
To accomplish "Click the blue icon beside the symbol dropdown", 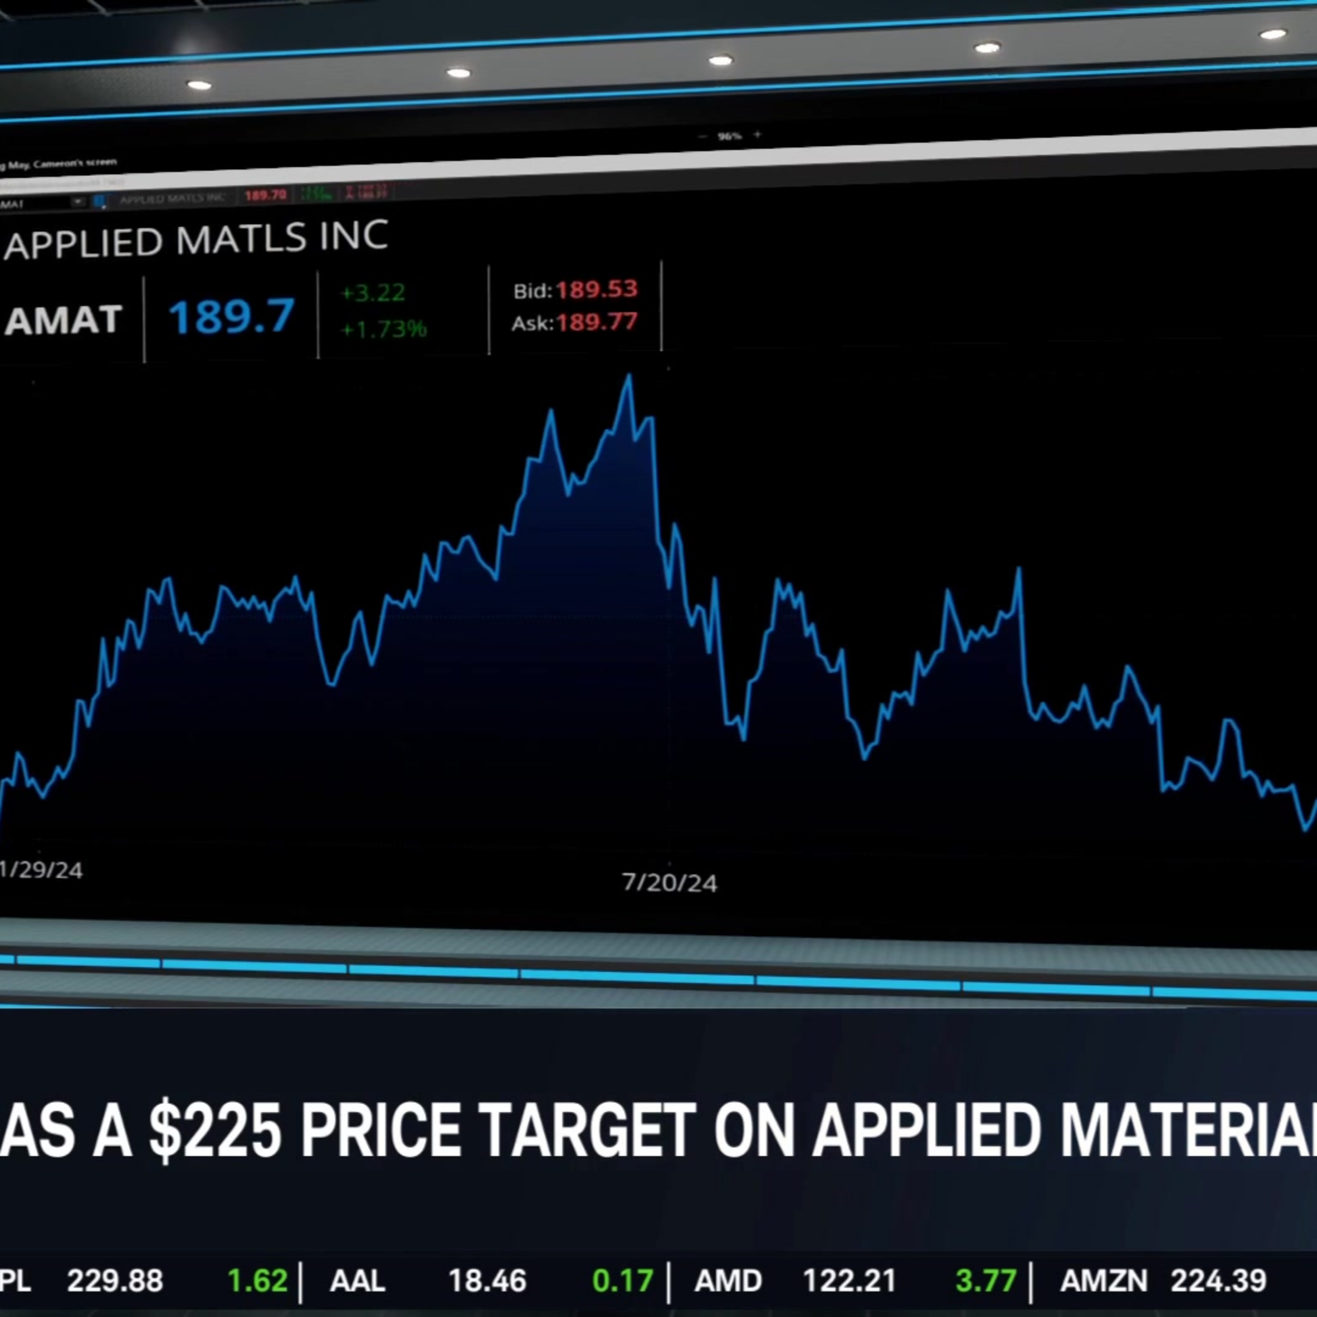I will click(x=99, y=201).
